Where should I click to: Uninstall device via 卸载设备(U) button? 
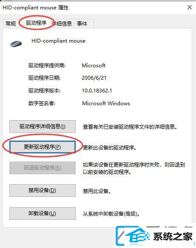43,213
